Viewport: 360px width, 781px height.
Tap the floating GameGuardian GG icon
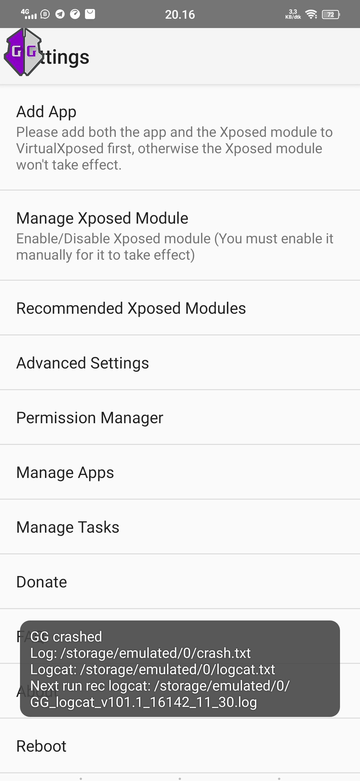coord(23,52)
